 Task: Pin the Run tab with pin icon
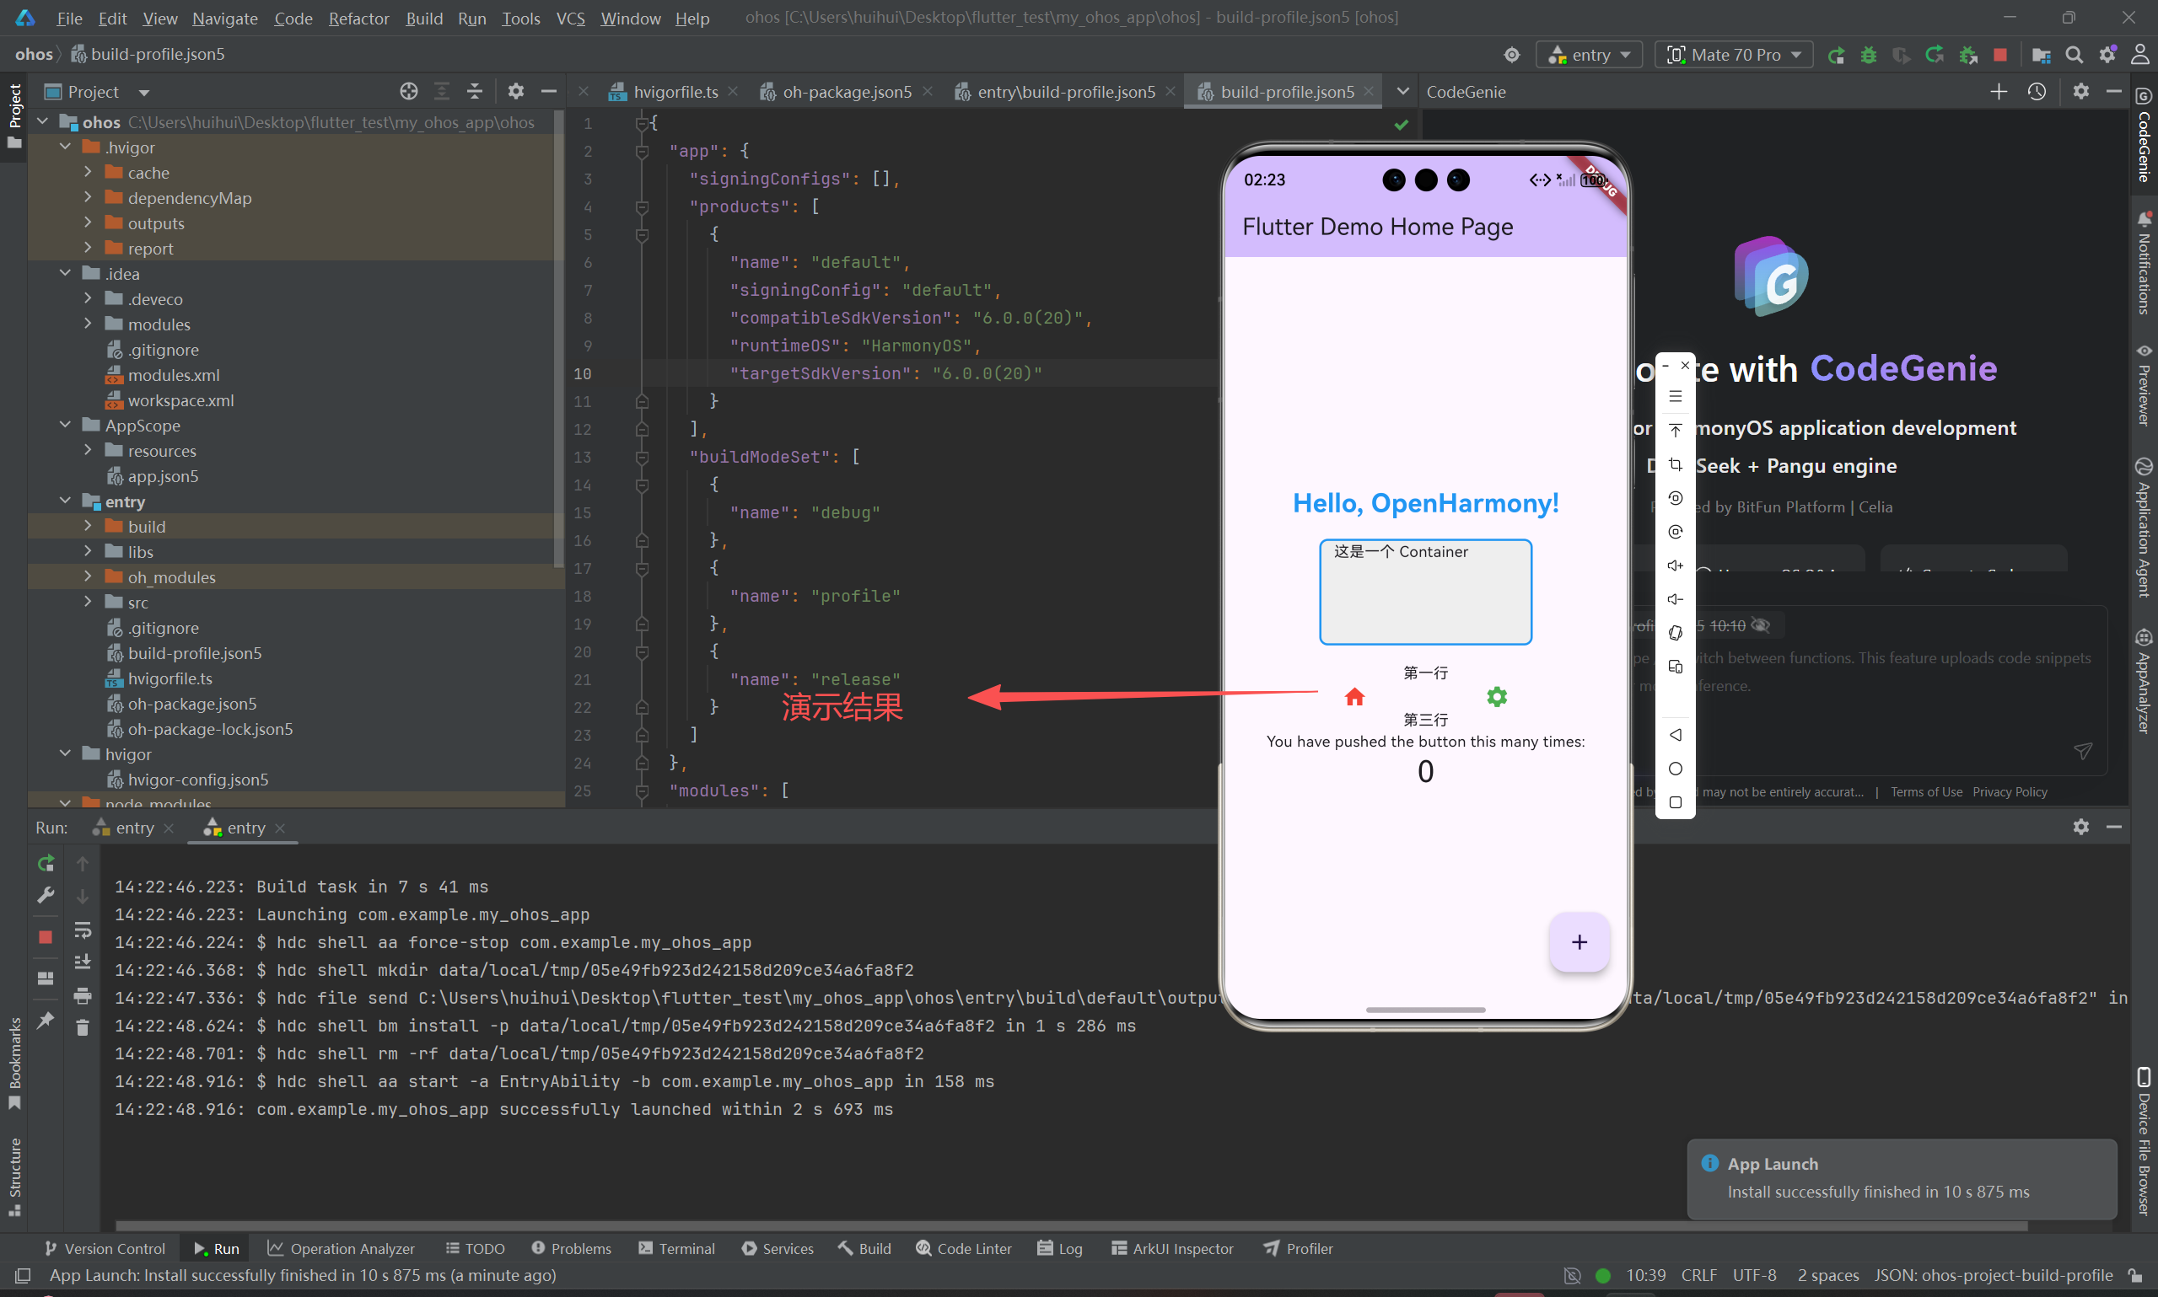[46, 1020]
